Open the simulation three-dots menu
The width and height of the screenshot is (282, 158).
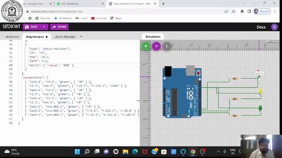pos(167,46)
